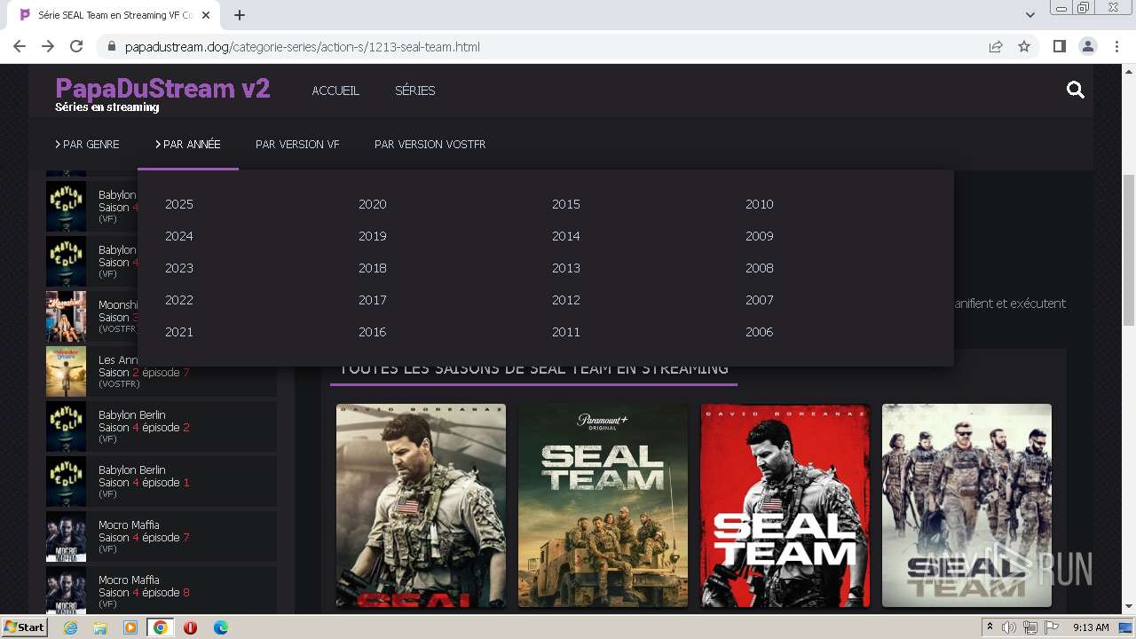Select year 2025 in the year menu

[179, 204]
